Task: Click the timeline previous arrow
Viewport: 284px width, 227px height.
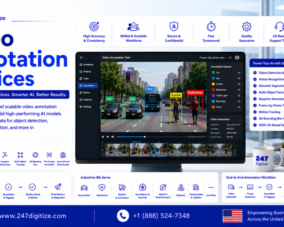Action: tap(103, 150)
